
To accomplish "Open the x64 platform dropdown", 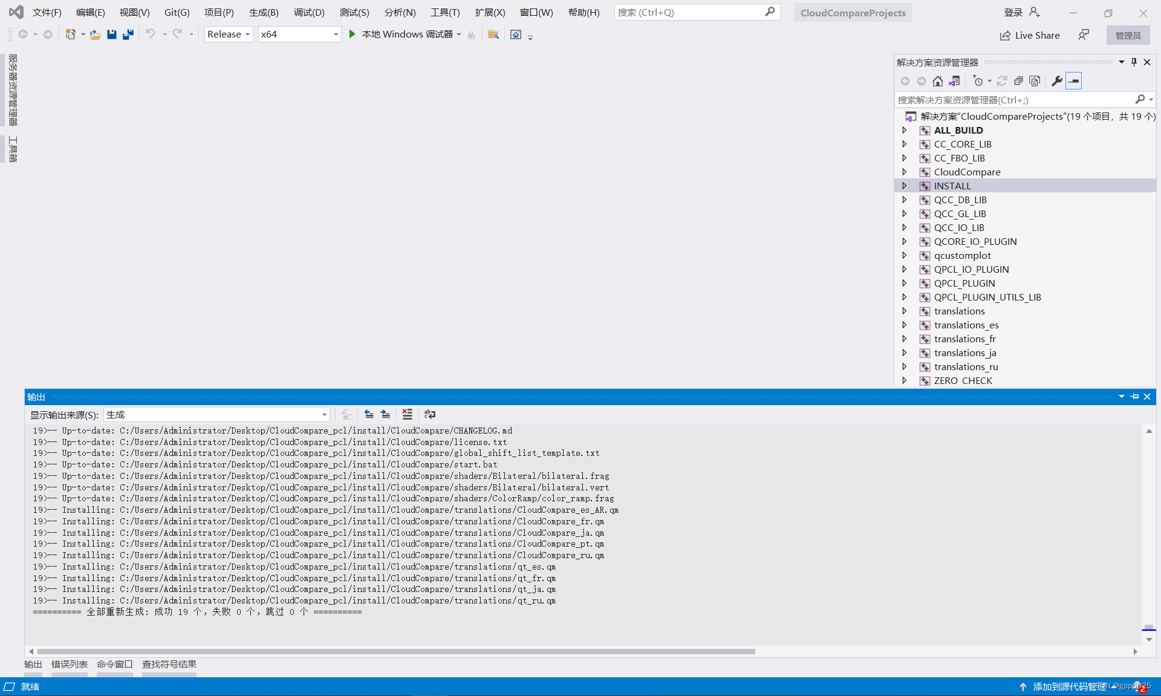I will 299,34.
